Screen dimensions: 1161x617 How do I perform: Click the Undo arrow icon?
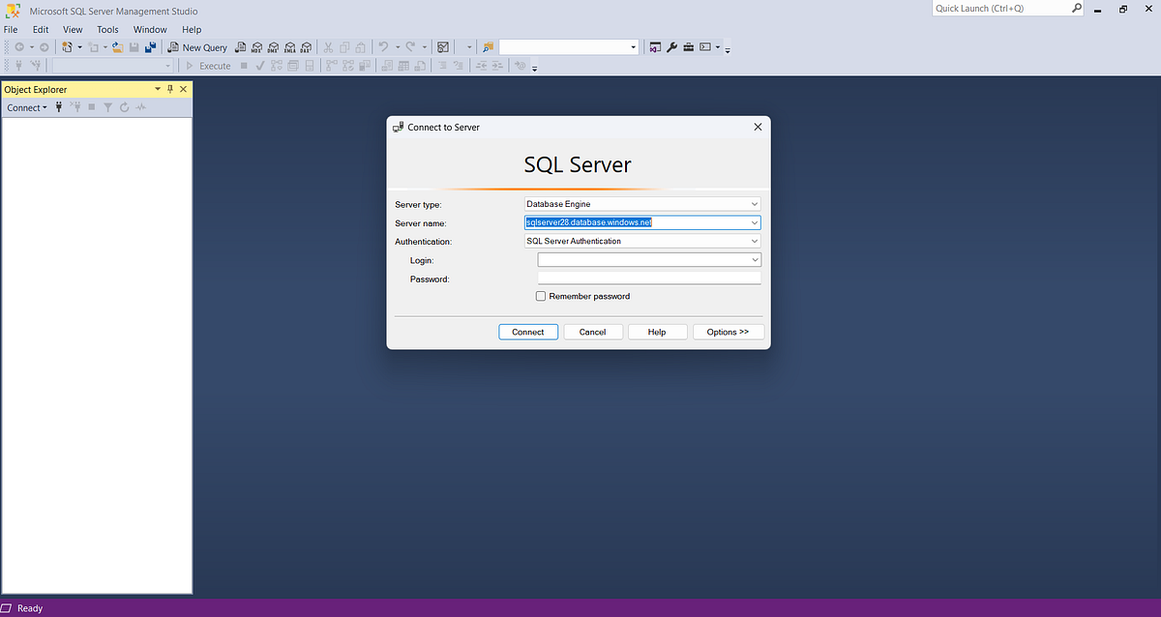(x=383, y=47)
